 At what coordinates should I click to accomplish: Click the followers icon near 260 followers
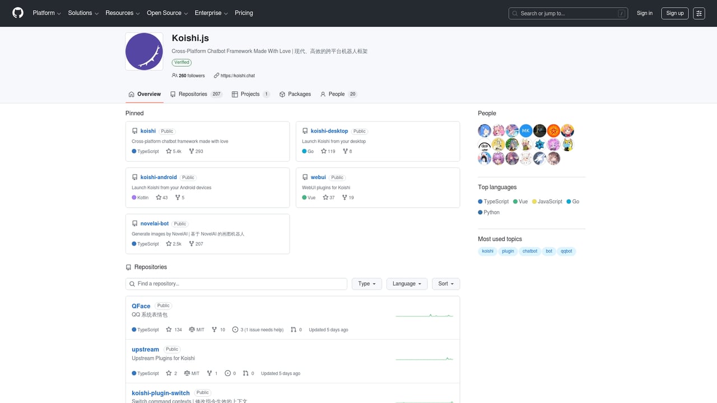point(175,76)
